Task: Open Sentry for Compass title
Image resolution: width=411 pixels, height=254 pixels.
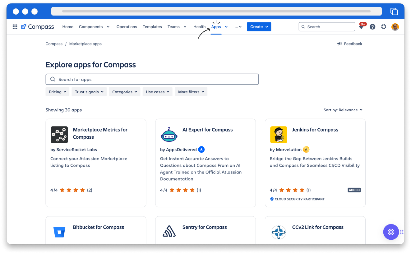Action: pos(205,227)
